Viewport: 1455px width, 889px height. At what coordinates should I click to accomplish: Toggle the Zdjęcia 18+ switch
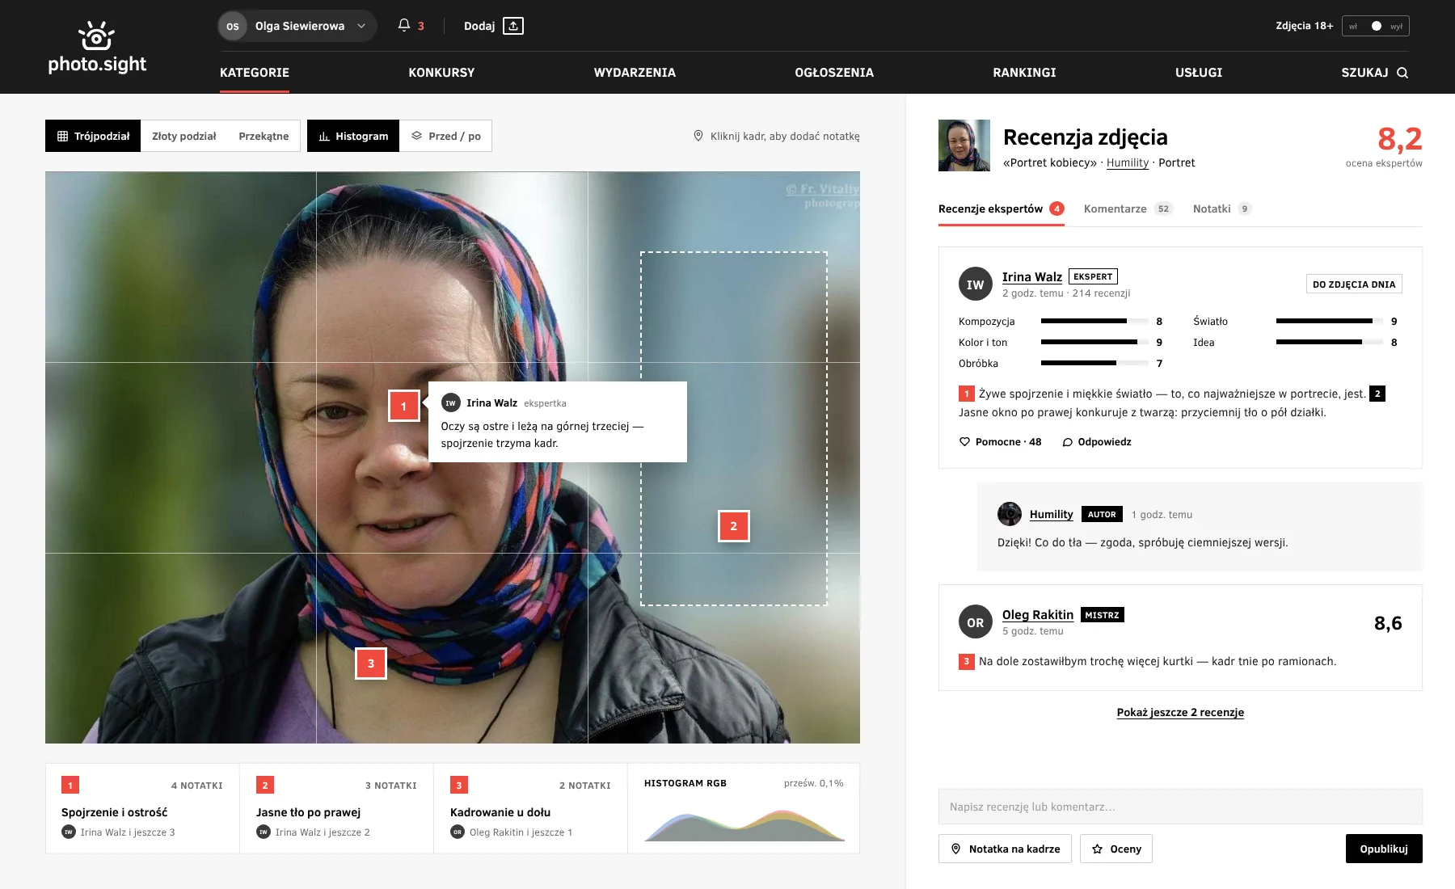[x=1376, y=26]
